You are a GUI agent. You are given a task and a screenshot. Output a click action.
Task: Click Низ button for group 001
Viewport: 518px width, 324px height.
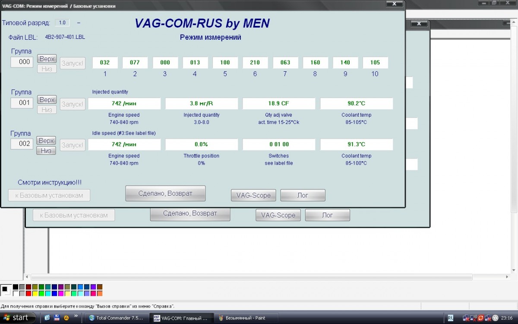point(47,110)
